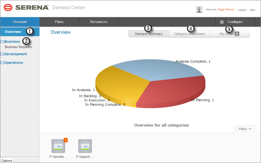261x163 pixels.
Task: Click the Business folder icon
Action: (x=2, y=42)
